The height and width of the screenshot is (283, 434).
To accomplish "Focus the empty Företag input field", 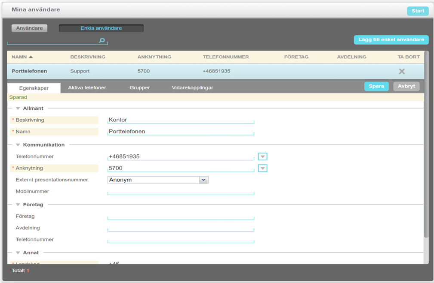I will 181,216.
